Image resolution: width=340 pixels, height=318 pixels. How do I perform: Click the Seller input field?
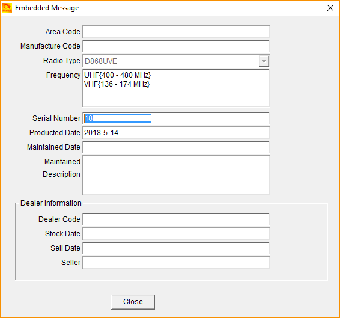click(176, 263)
